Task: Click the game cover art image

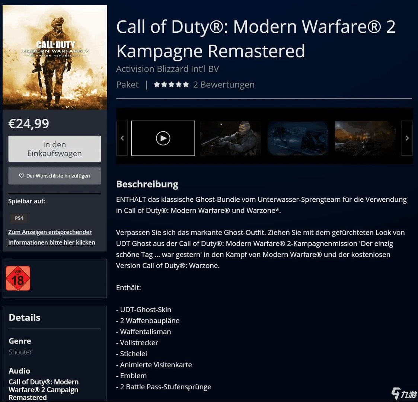Action: 55,57
